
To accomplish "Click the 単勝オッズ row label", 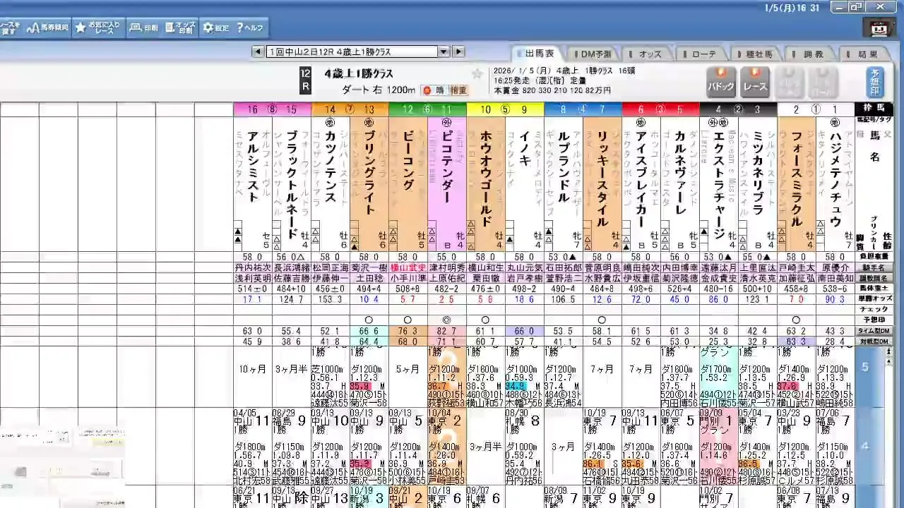I will point(874,299).
